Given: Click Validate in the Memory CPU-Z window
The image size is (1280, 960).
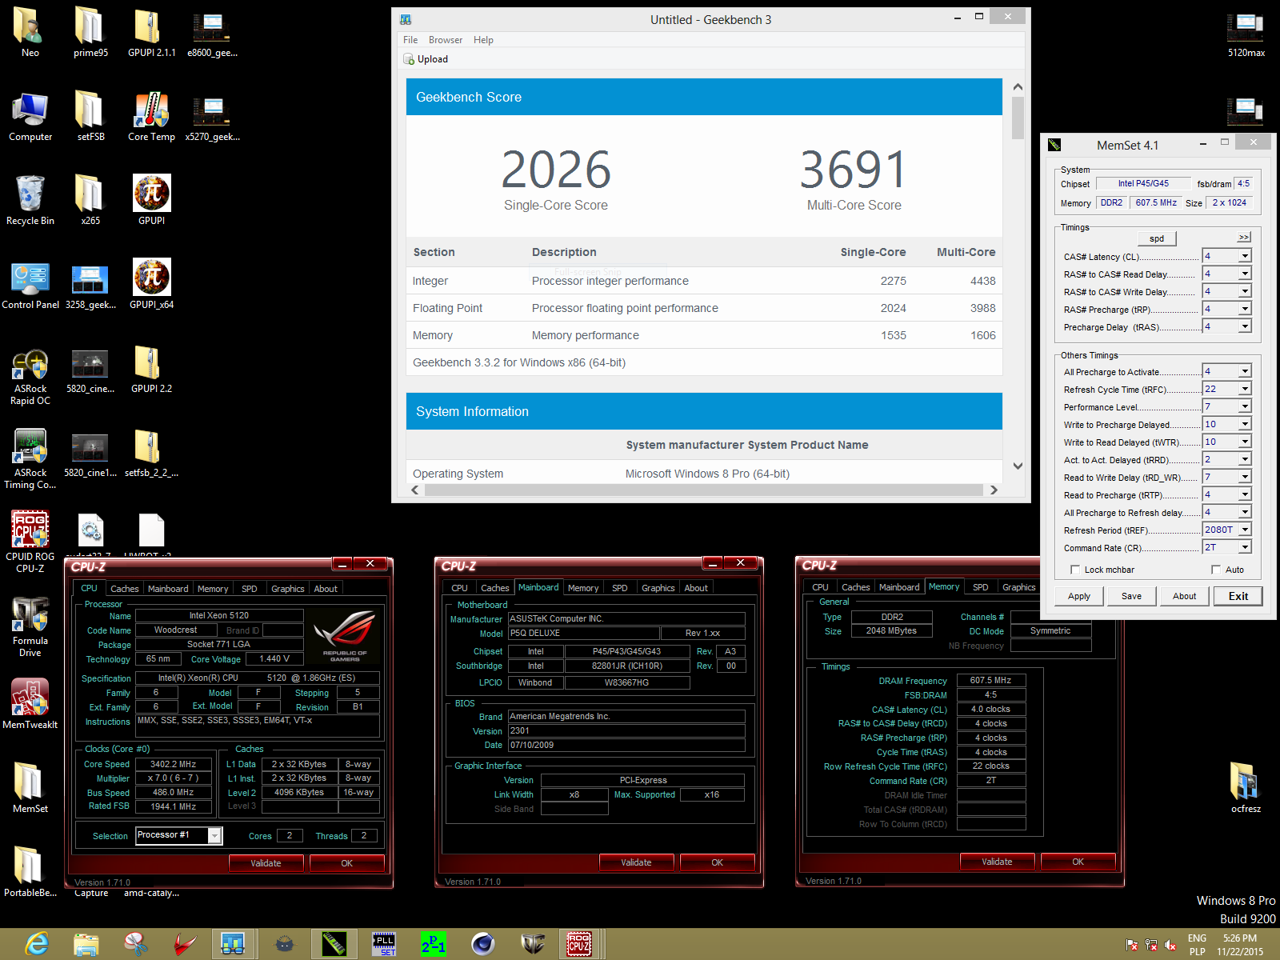Looking at the screenshot, I should point(997,862).
